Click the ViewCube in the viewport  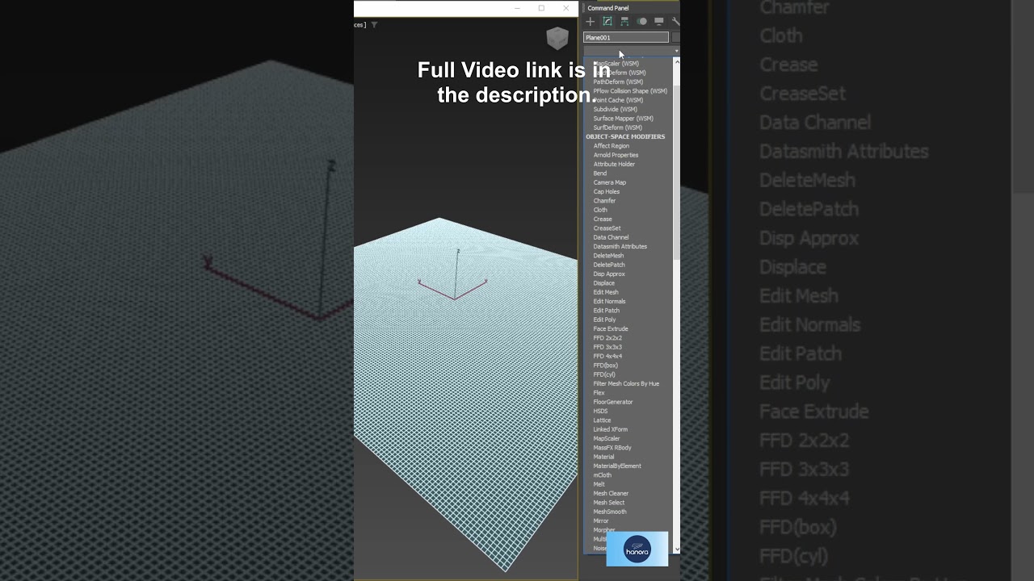[x=557, y=38]
